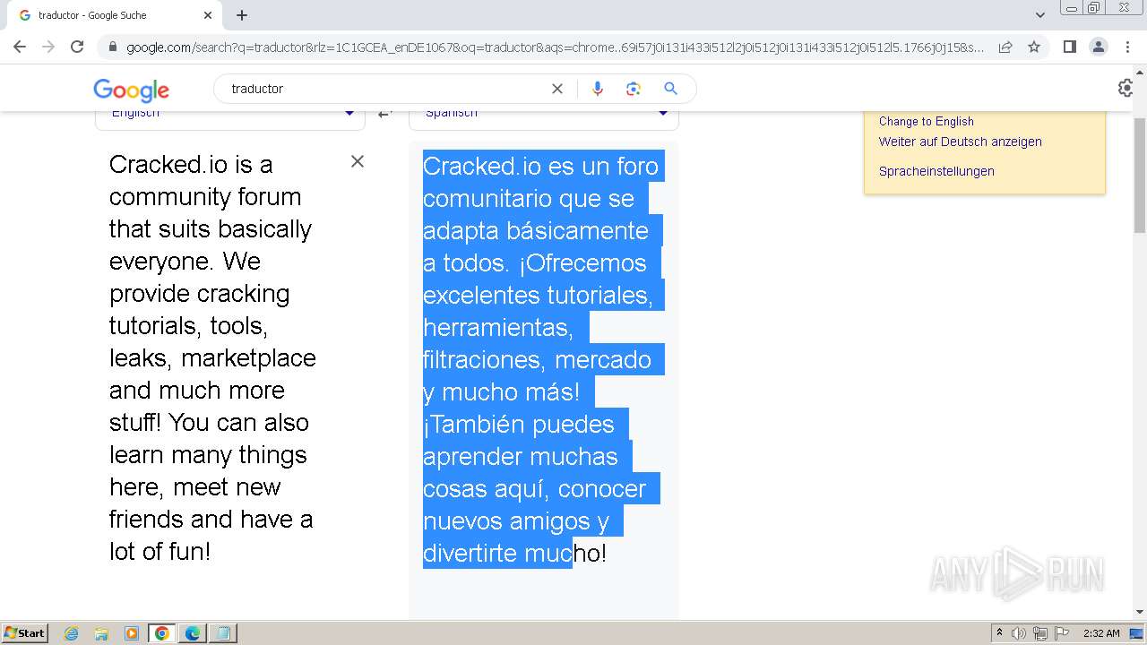Switch to Chrome in taskbar
Viewport: 1147px width, 645px height.
[162, 633]
